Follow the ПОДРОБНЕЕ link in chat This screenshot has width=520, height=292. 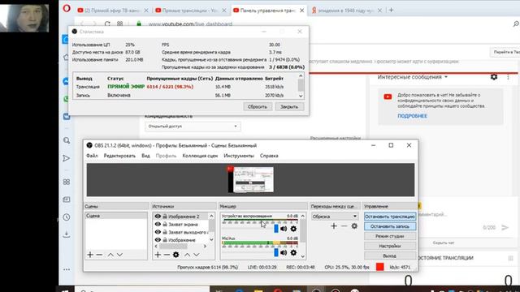(412, 116)
